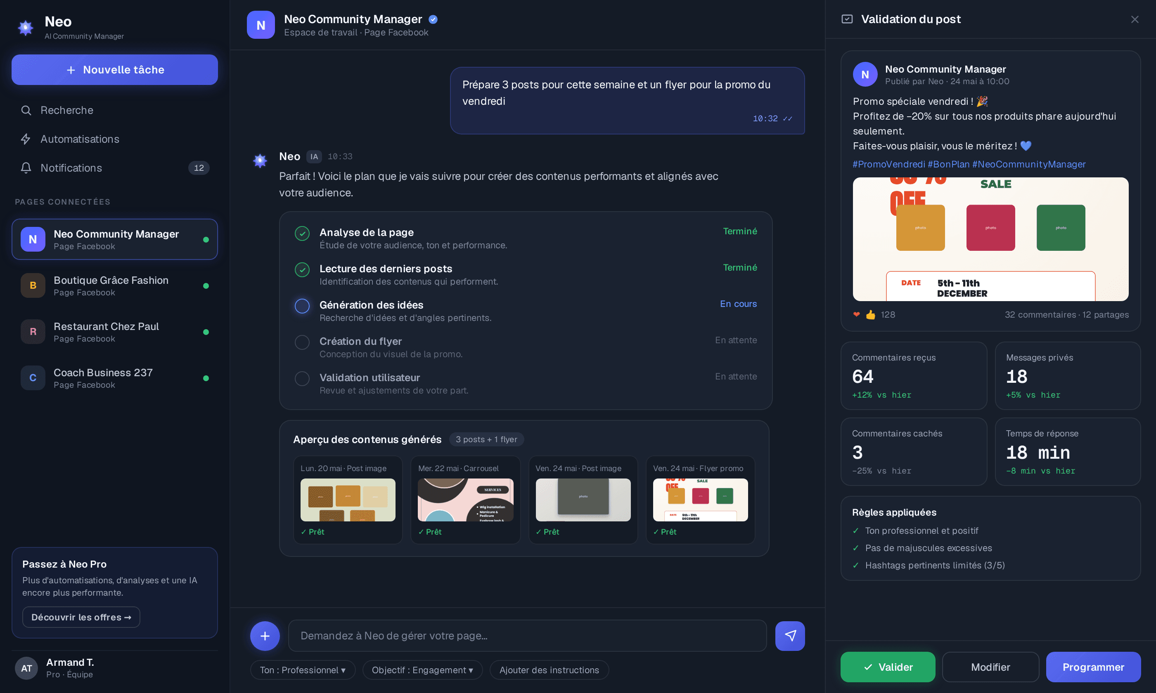This screenshot has width=1156, height=693.
Task: Open Ven. 24 mai Post image thumbnail
Action: [583, 500]
